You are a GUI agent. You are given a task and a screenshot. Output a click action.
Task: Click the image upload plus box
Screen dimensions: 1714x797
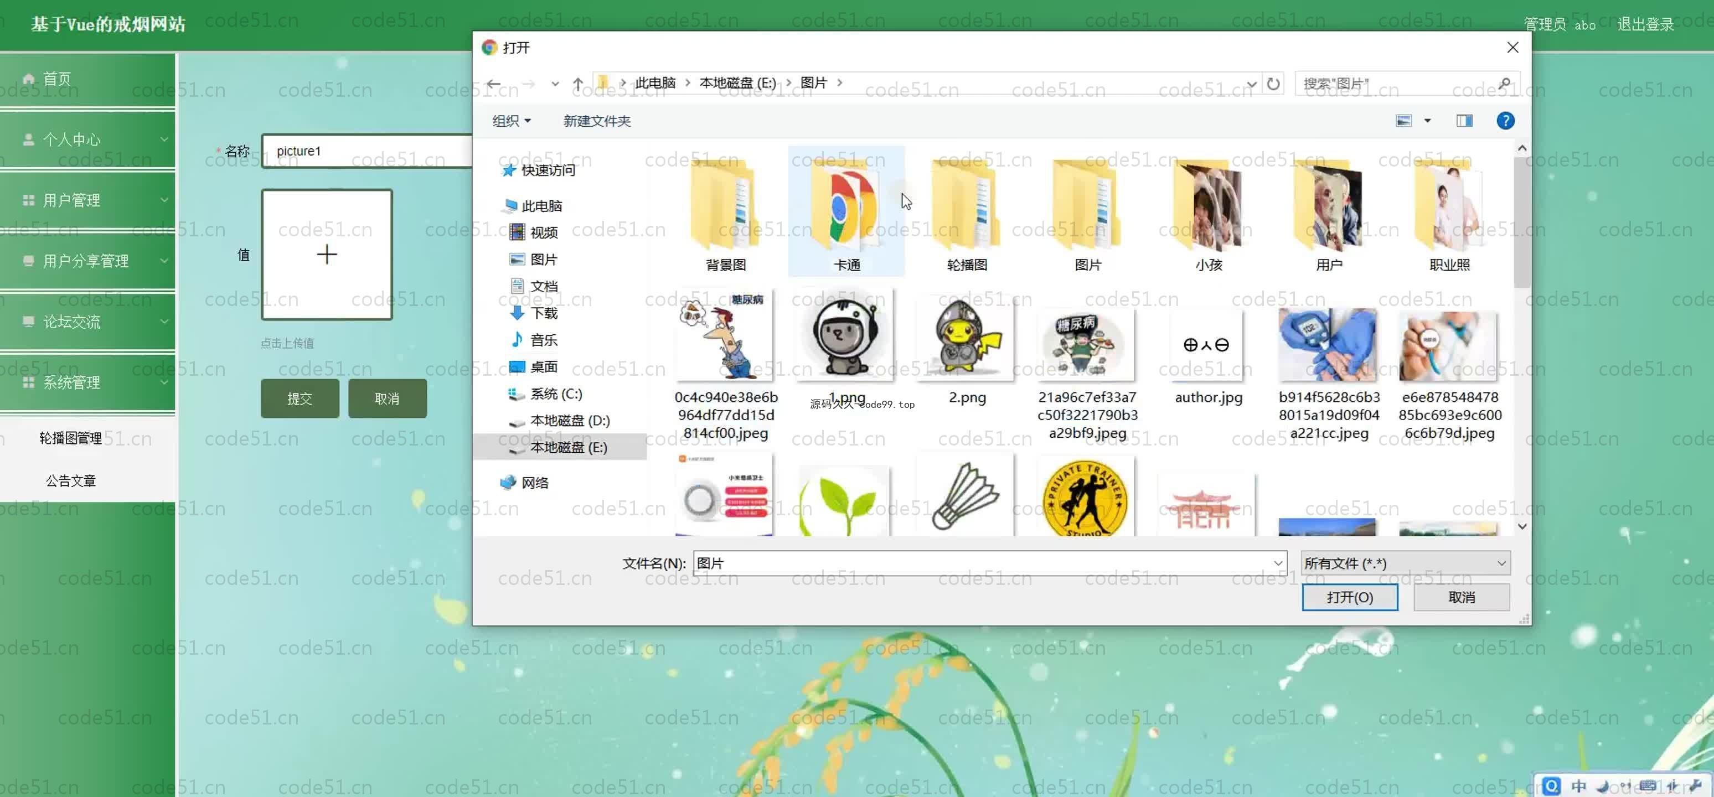coord(327,255)
